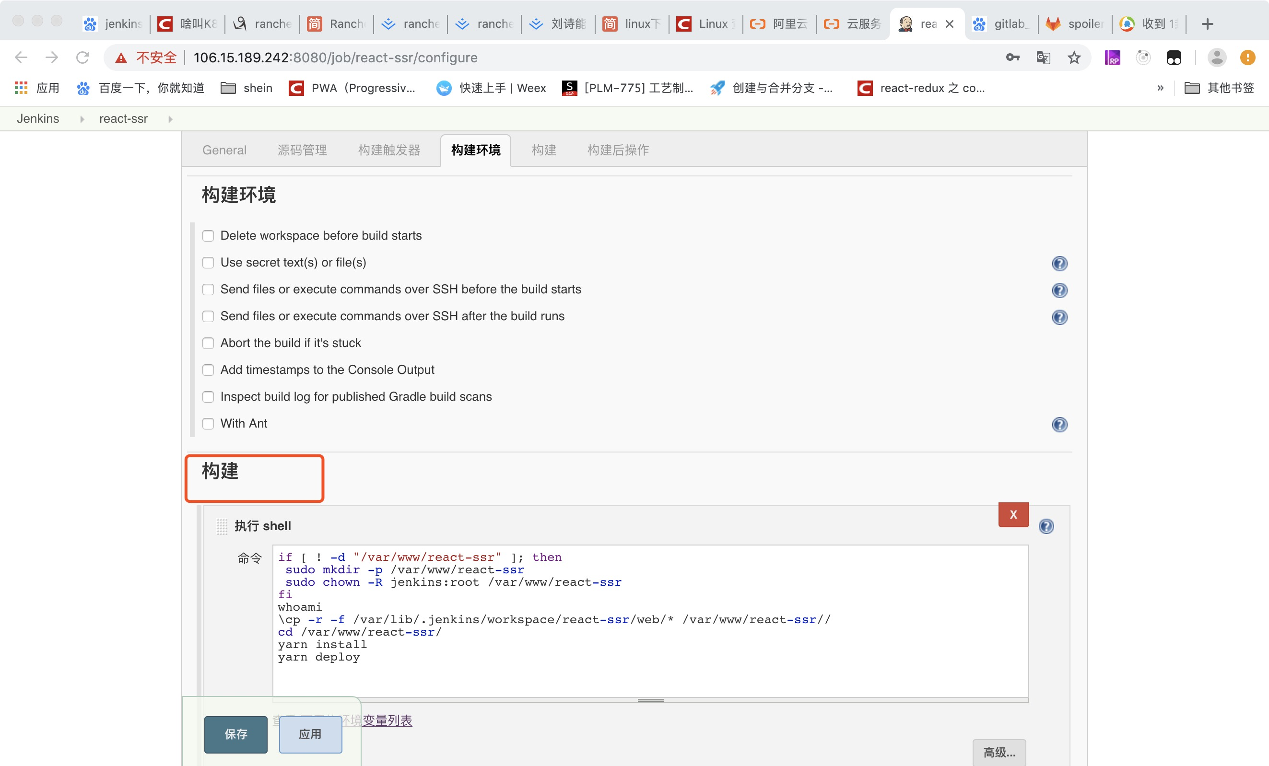1269x766 pixels.
Task: Click 保存 save button
Action: click(x=235, y=733)
